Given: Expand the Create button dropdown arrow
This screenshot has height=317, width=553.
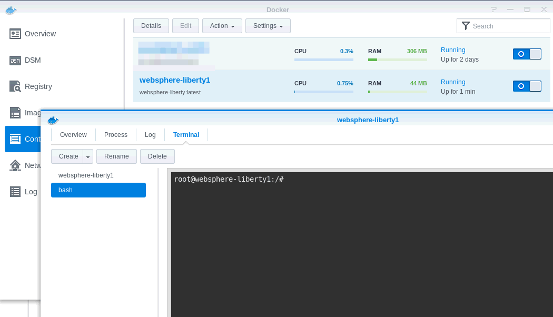Looking at the screenshot, I should (x=87, y=156).
